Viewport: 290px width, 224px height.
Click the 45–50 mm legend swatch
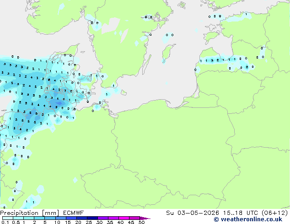pos(134,218)
